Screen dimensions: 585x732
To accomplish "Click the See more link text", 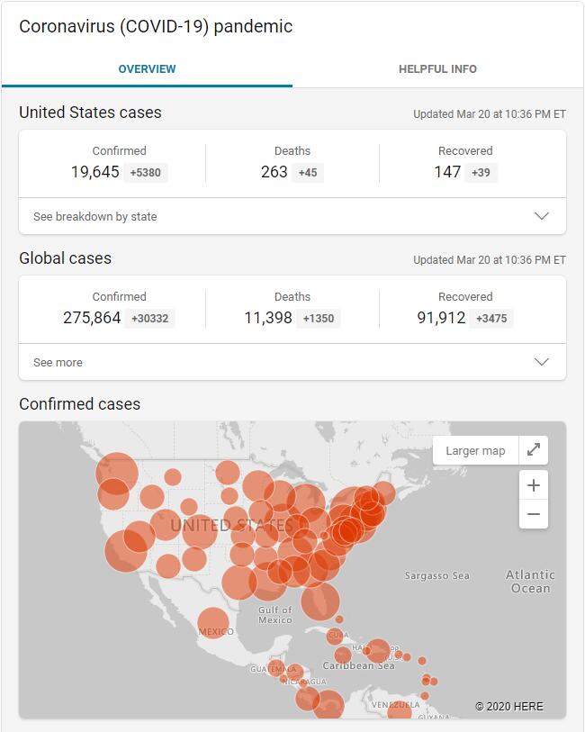I will click(58, 362).
